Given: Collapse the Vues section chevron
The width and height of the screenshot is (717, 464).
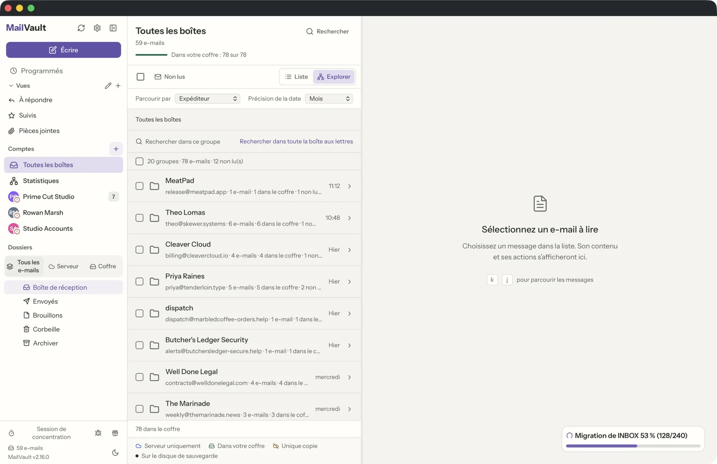Looking at the screenshot, I should (x=11, y=86).
